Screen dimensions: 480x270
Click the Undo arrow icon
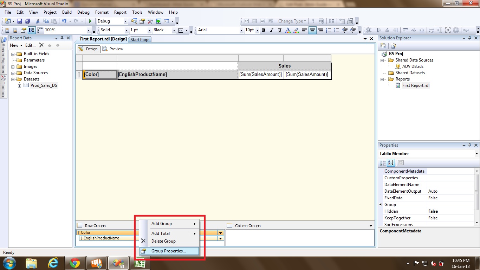pos(64,21)
